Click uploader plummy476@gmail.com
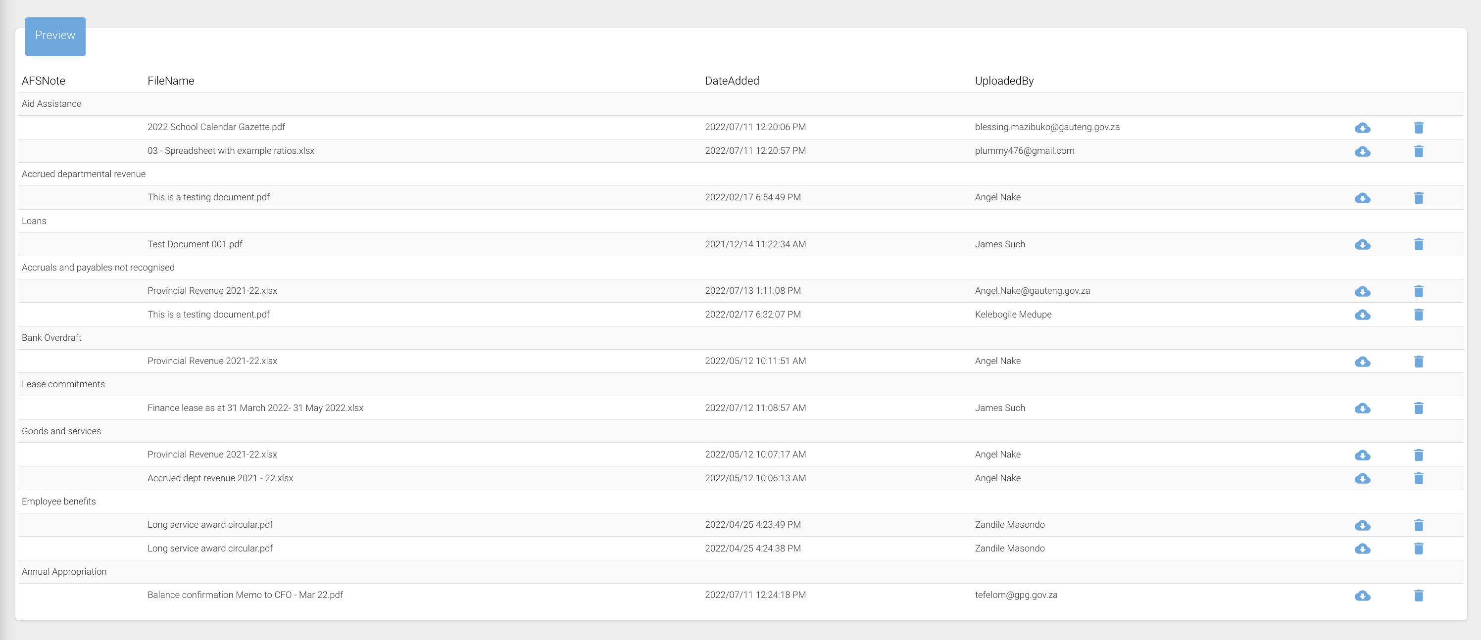This screenshot has width=1481, height=640. click(x=1025, y=150)
